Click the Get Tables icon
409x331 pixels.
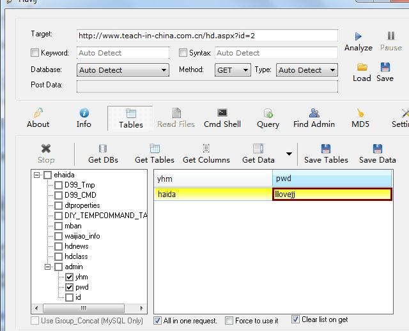click(155, 149)
